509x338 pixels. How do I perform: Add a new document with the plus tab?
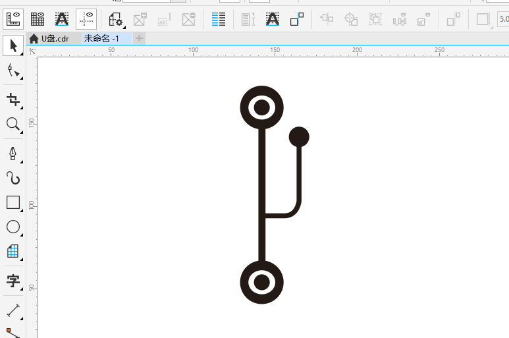pyautogui.click(x=139, y=38)
